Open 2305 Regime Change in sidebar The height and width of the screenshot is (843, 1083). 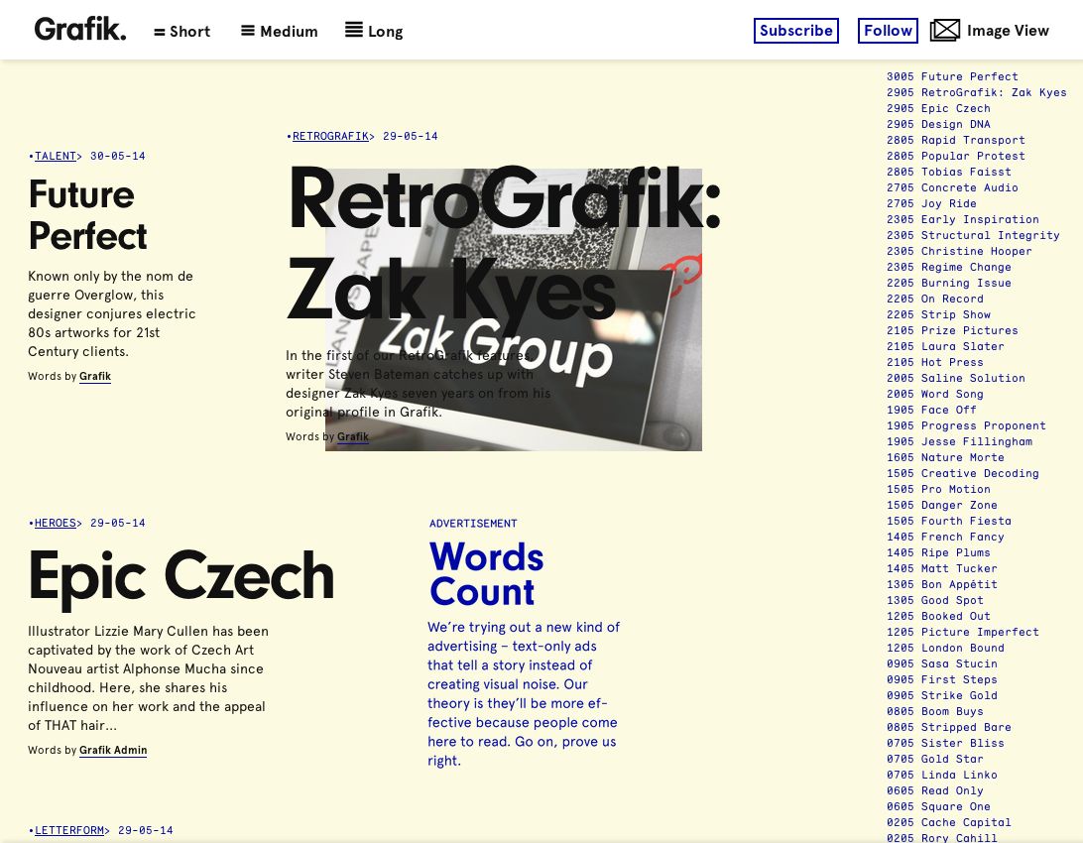[x=949, y=267]
